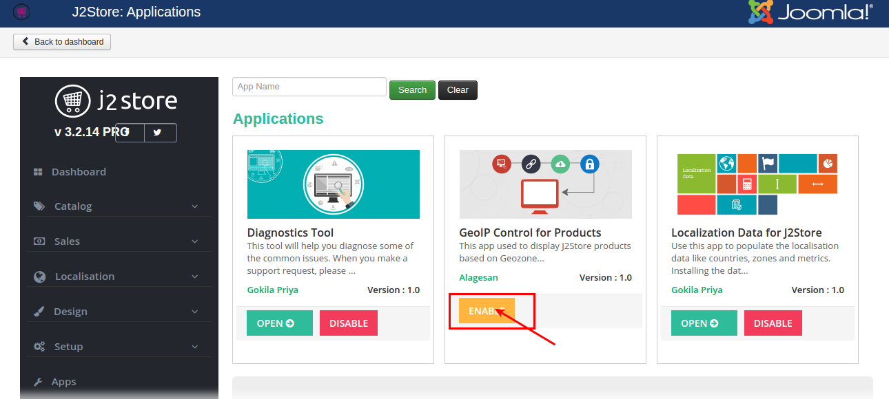Click the Catalog tags icon

click(39, 206)
